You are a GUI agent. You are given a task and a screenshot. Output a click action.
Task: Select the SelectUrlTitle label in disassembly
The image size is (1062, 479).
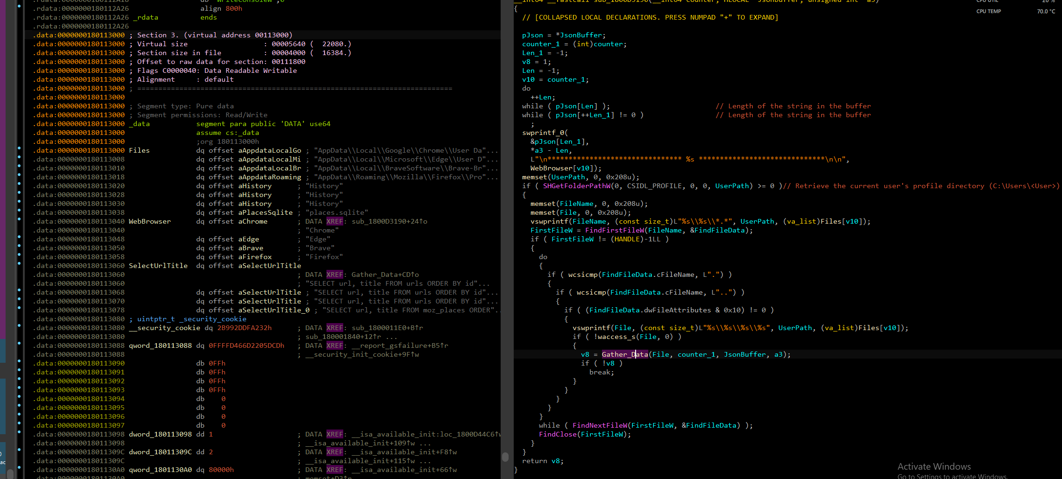158,266
